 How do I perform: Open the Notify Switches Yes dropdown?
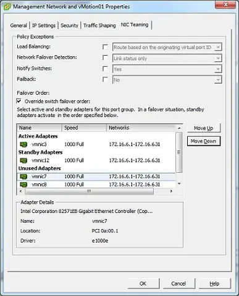click(167, 69)
